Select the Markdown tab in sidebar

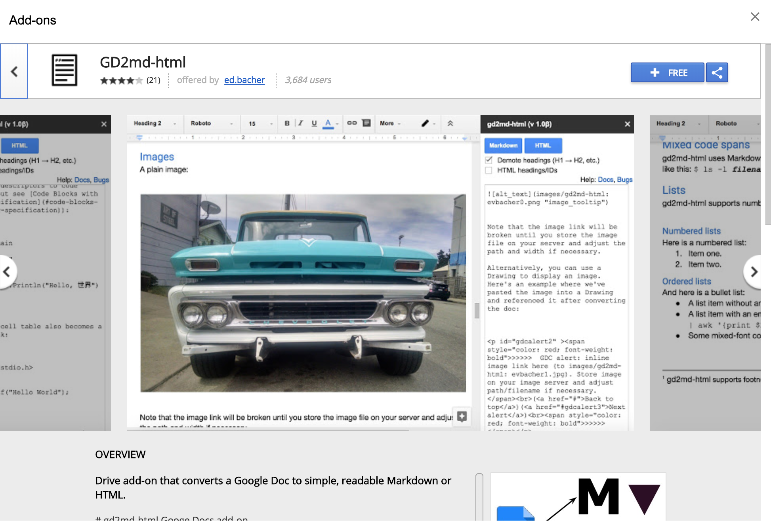pos(503,146)
